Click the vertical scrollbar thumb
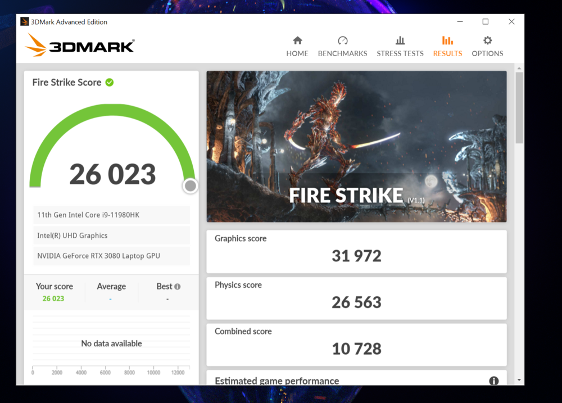Viewport: 562px width, 403px height. click(519, 107)
